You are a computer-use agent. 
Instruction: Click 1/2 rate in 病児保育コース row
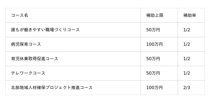pyautogui.click(x=191, y=44)
